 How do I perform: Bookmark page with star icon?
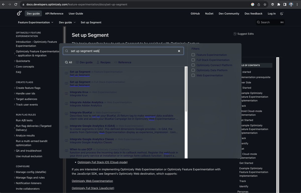[265, 5]
